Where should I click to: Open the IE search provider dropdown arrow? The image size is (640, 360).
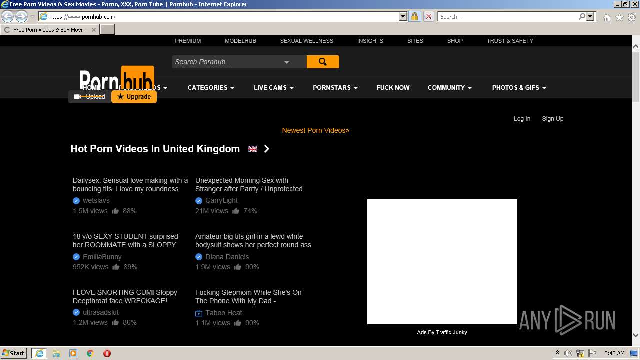pyautogui.click(x=590, y=16)
